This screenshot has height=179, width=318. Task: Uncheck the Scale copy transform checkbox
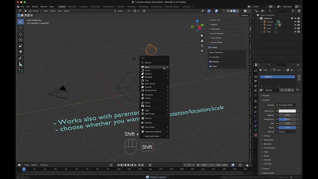[210, 67]
